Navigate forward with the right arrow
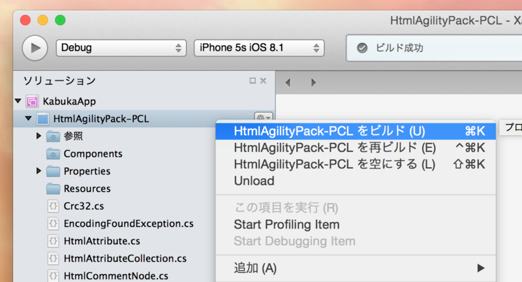 (x=313, y=82)
